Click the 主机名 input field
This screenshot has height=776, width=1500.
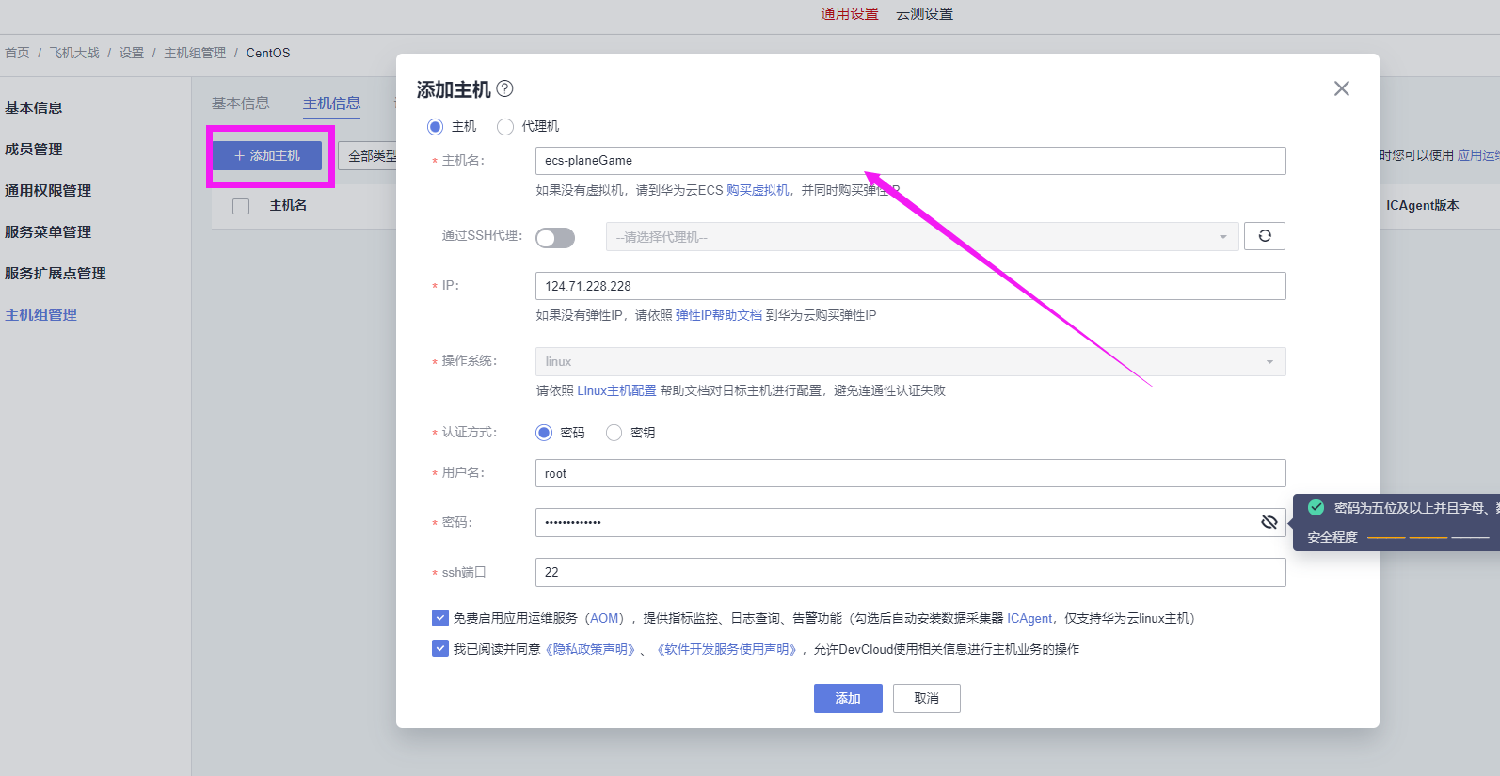pyautogui.click(x=911, y=161)
